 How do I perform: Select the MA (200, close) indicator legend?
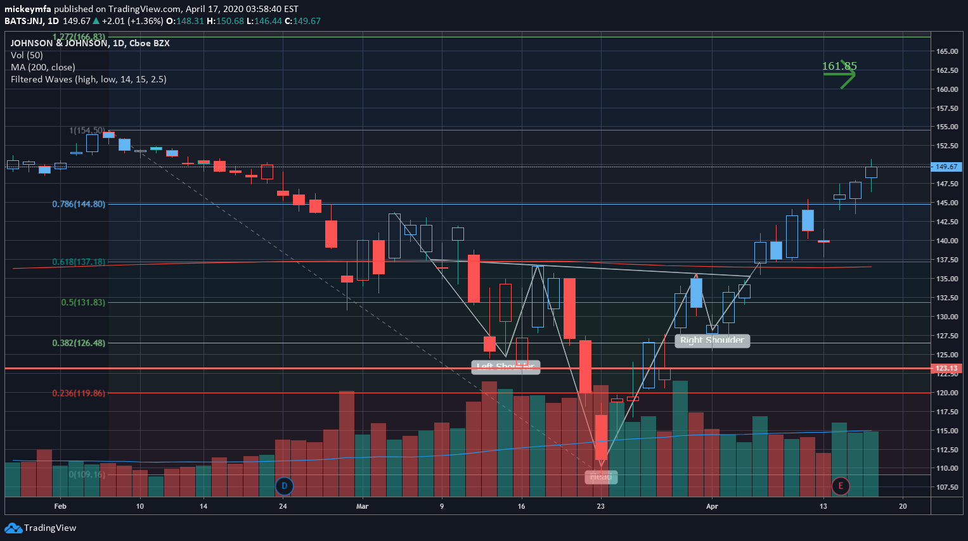43,67
